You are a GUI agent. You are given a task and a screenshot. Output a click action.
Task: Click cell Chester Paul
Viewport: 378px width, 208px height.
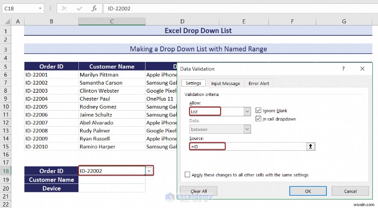tap(112, 99)
